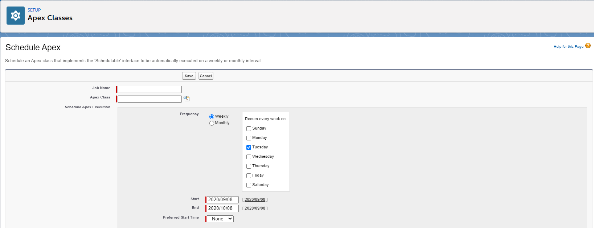
Task: Click the date link next to Start
Action: (x=255, y=199)
